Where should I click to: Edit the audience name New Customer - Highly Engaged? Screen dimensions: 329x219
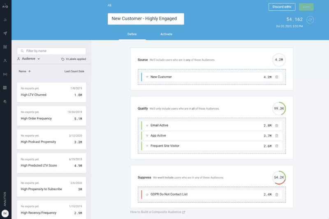(x=146, y=19)
